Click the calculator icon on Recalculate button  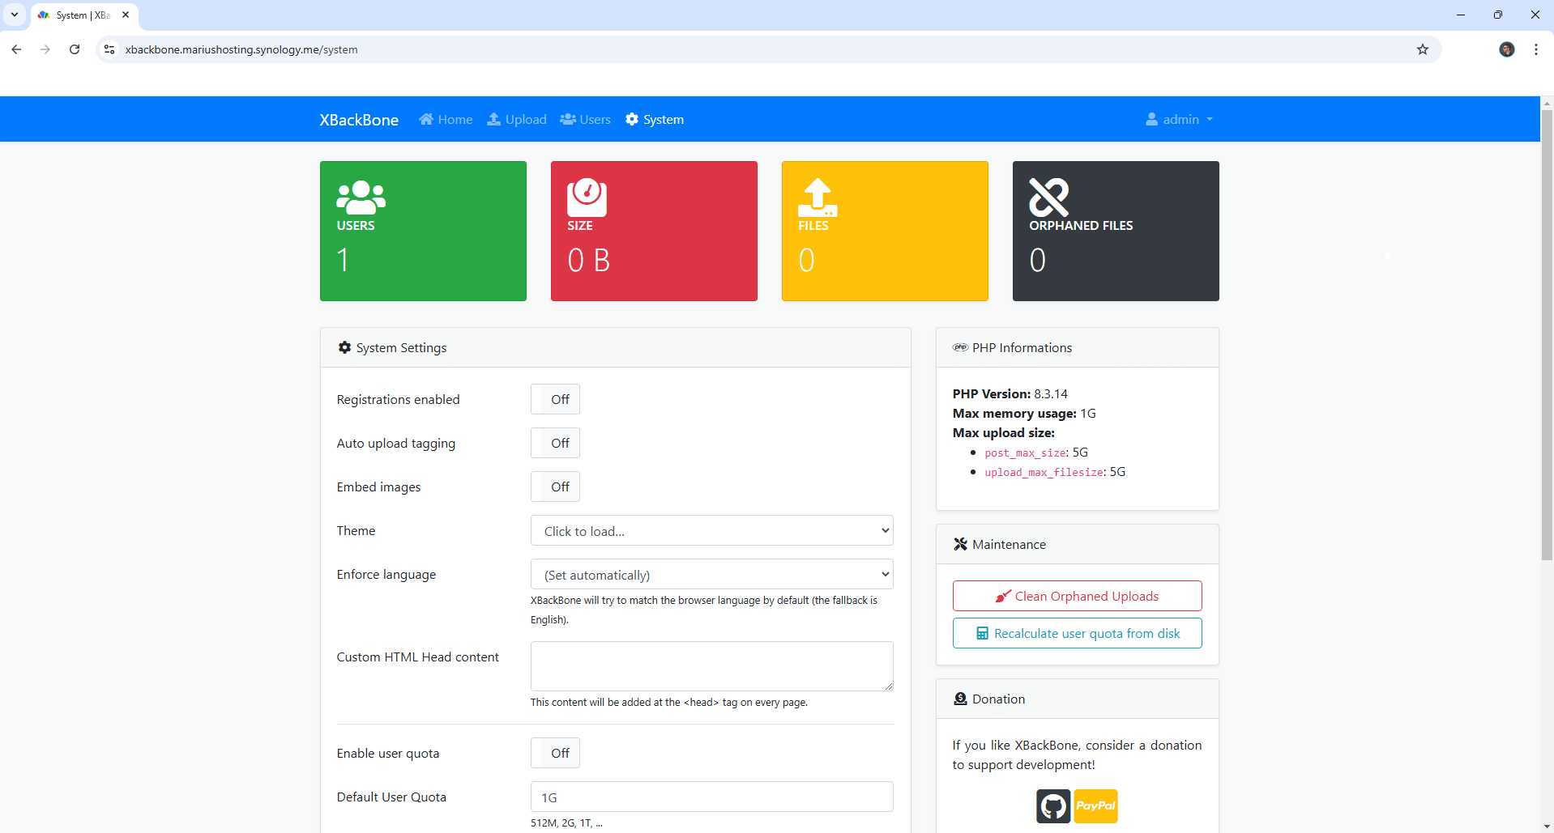[982, 634]
